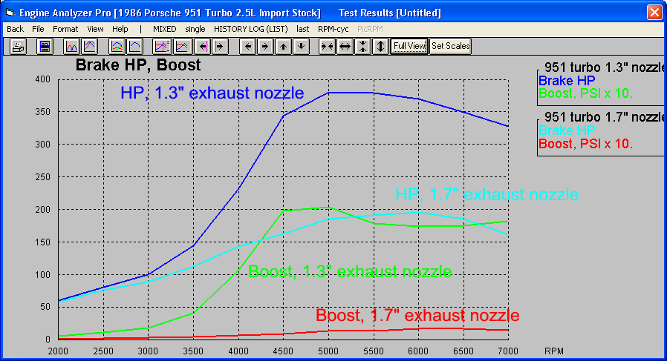Select the red-blue peak RPM graph icon
The image size is (667, 361).
90,46
